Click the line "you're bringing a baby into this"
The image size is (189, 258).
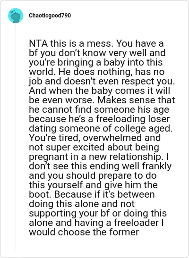tap(96, 63)
